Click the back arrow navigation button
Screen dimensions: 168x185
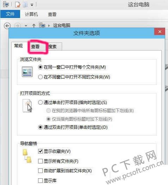click(x=7, y=25)
